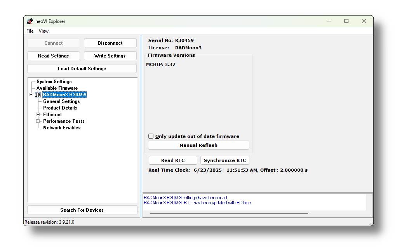
Task: Collapse the RADMoon3 R30459 device node
Action: point(31,95)
